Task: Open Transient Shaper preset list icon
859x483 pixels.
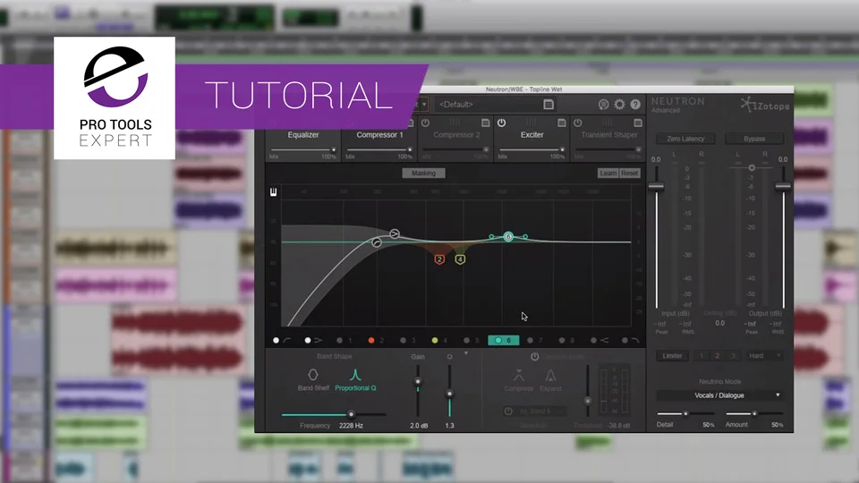Action: pos(637,123)
